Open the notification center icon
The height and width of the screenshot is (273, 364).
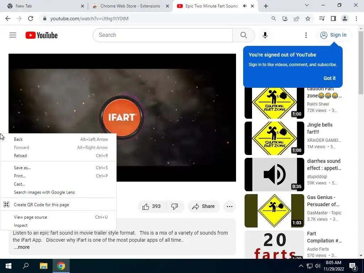point(353,266)
